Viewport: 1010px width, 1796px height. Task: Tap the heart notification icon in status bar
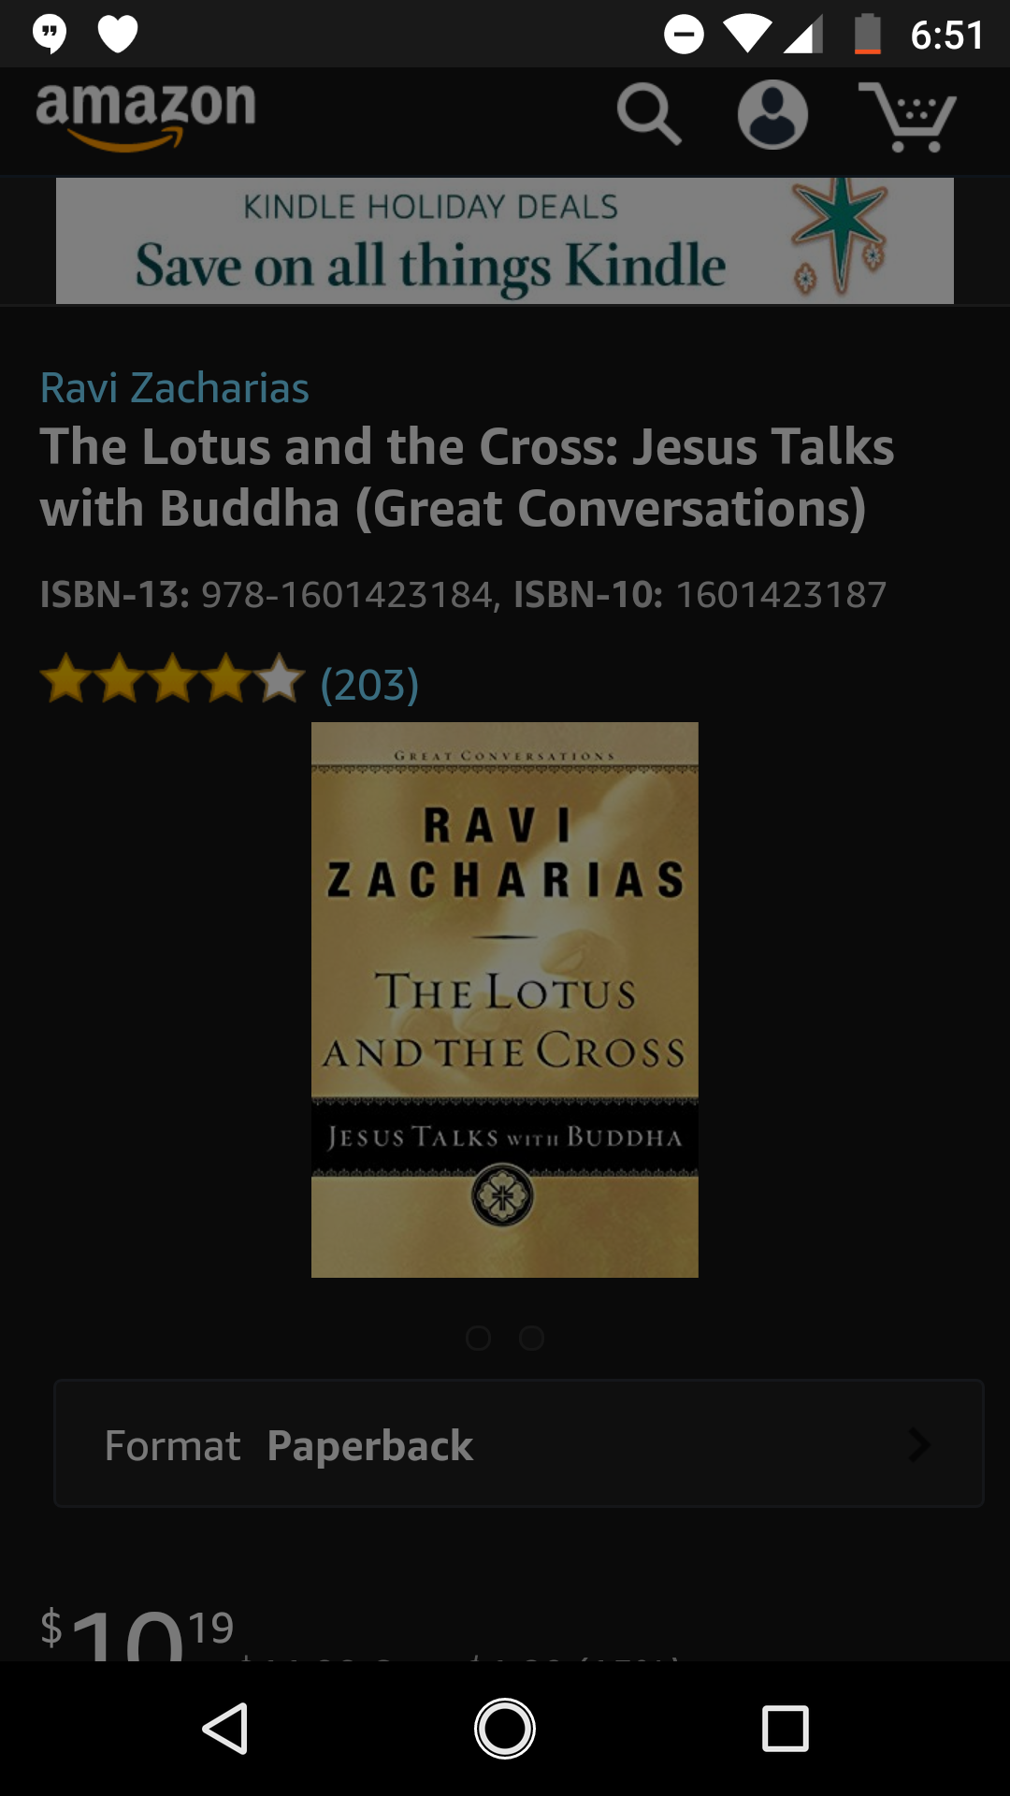click(118, 35)
